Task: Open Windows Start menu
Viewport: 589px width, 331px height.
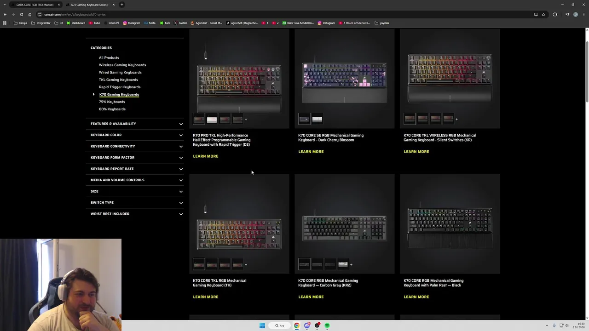Action: coord(262,325)
